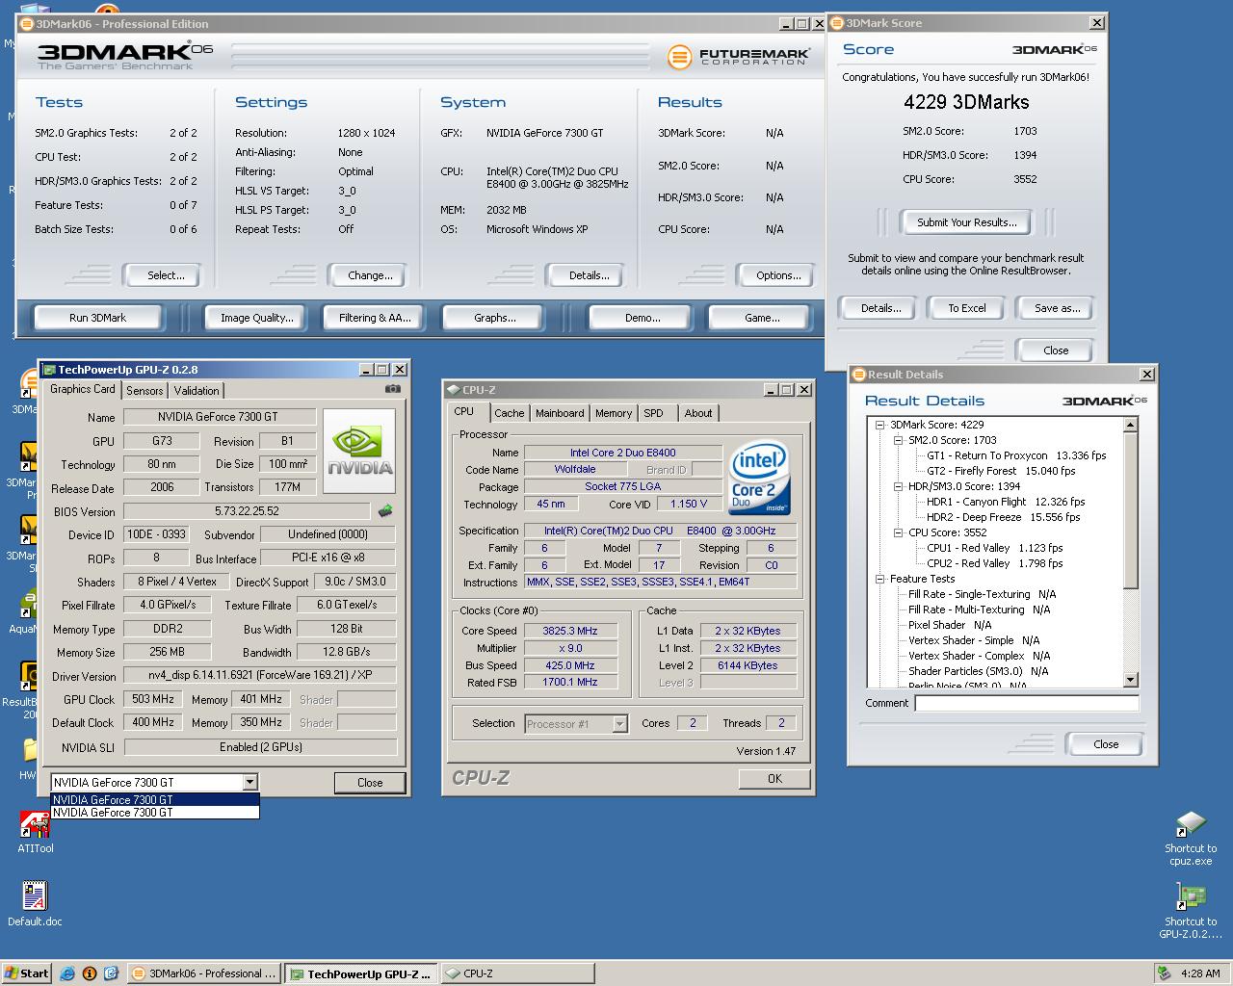Click the Graphs... button

pyautogui.click(x=495, y=318)
